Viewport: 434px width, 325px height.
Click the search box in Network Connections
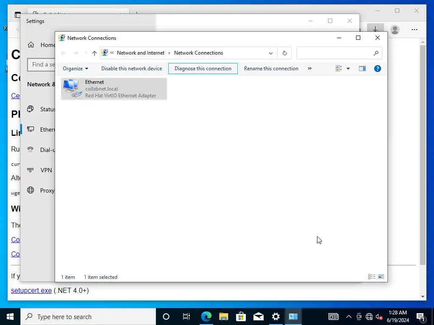339,53
